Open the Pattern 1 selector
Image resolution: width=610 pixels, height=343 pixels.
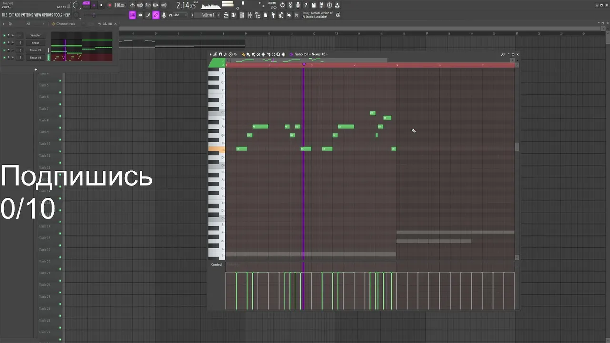pos(208,15)
